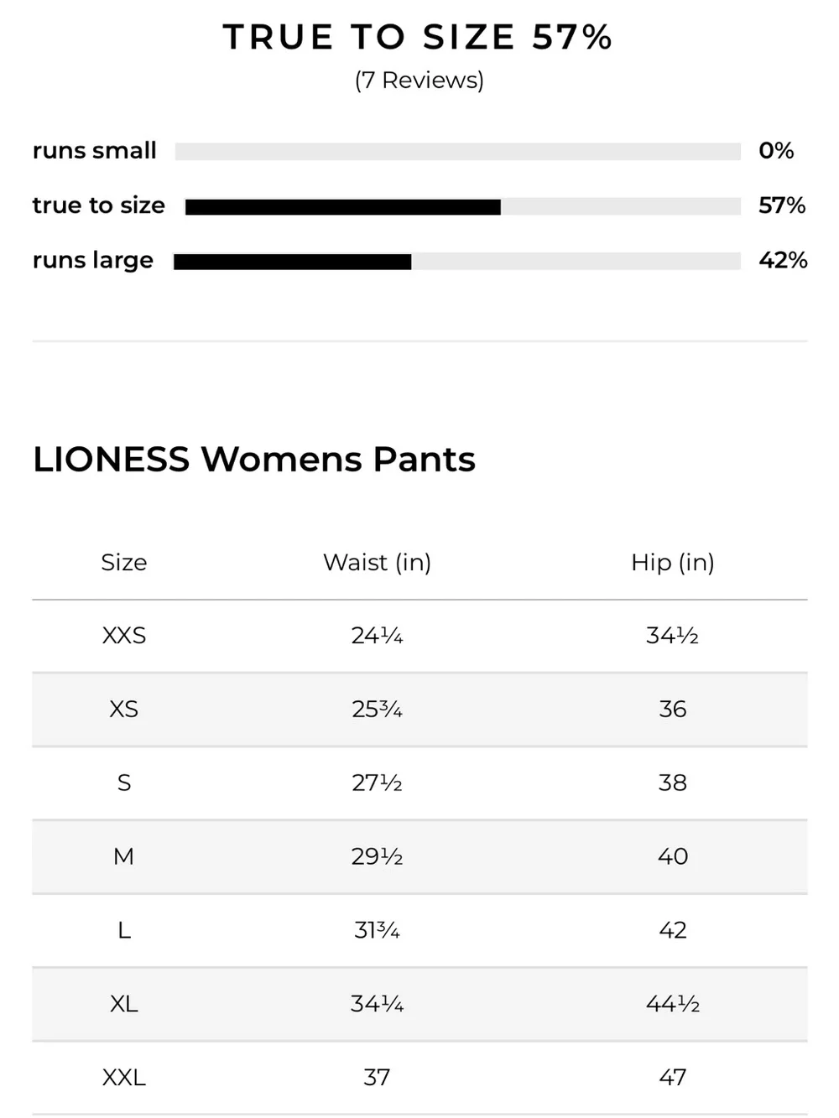Select the XXS size row
Screen dimensions: 839x1118
tap(419, 636)
